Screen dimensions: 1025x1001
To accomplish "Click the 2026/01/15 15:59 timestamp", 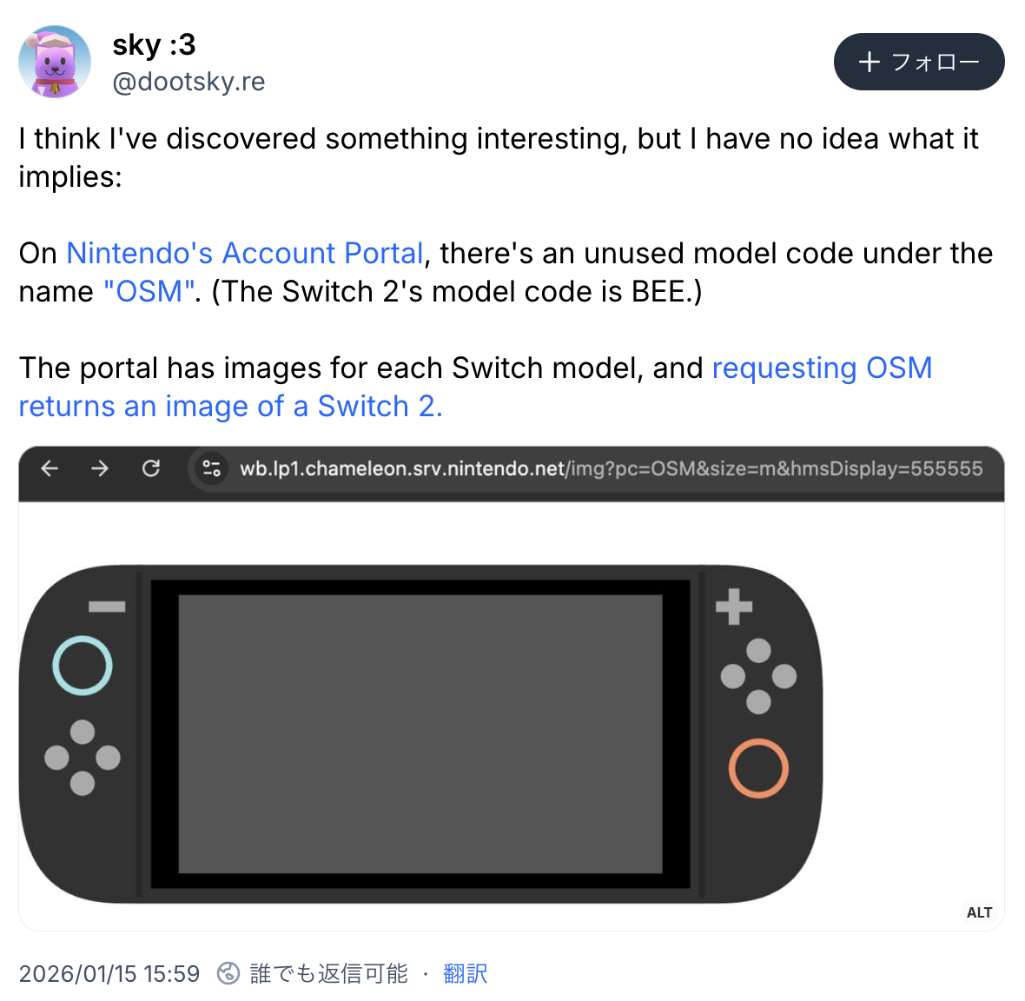I will tap(109, 973).
